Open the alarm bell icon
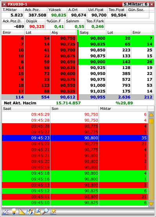Viewport: 156px width, 217px height. [38, 212]
